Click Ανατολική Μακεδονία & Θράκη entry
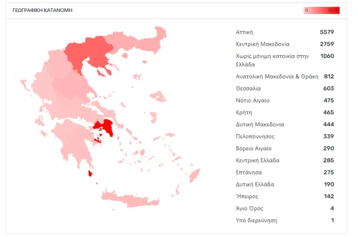Viewport: 358px width, 237px height. tap(285, 77)
